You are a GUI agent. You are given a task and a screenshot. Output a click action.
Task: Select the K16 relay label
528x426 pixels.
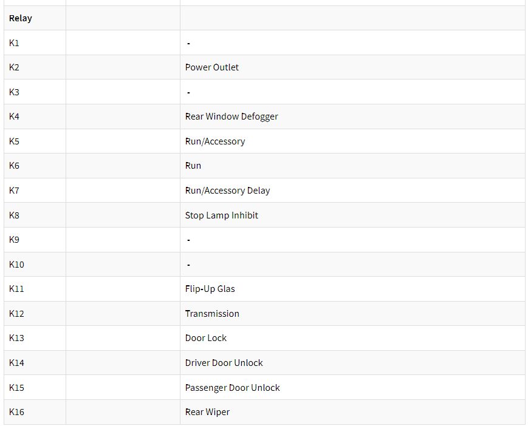click(16, 412)
